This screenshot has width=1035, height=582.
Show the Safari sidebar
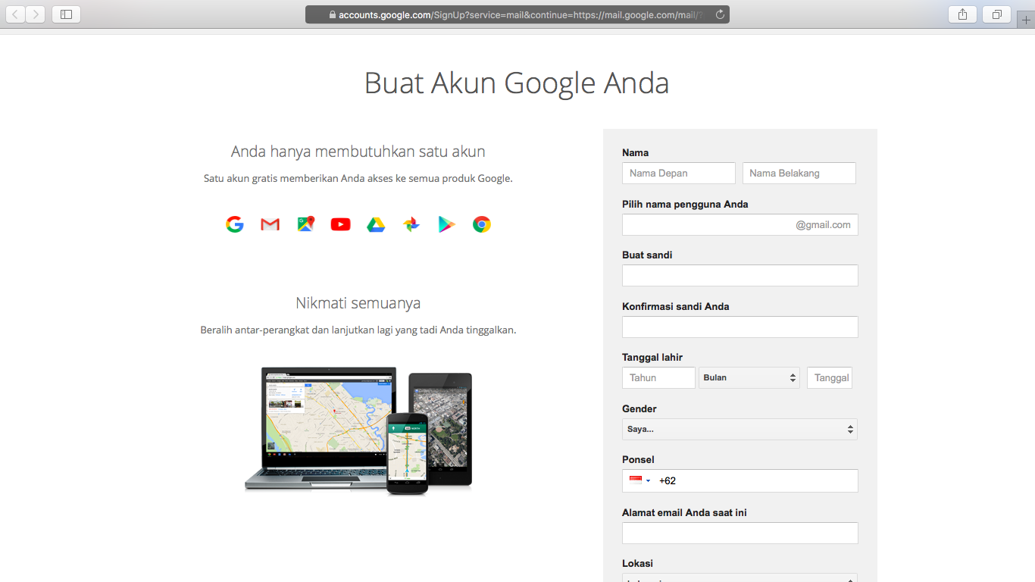point(66,14)
